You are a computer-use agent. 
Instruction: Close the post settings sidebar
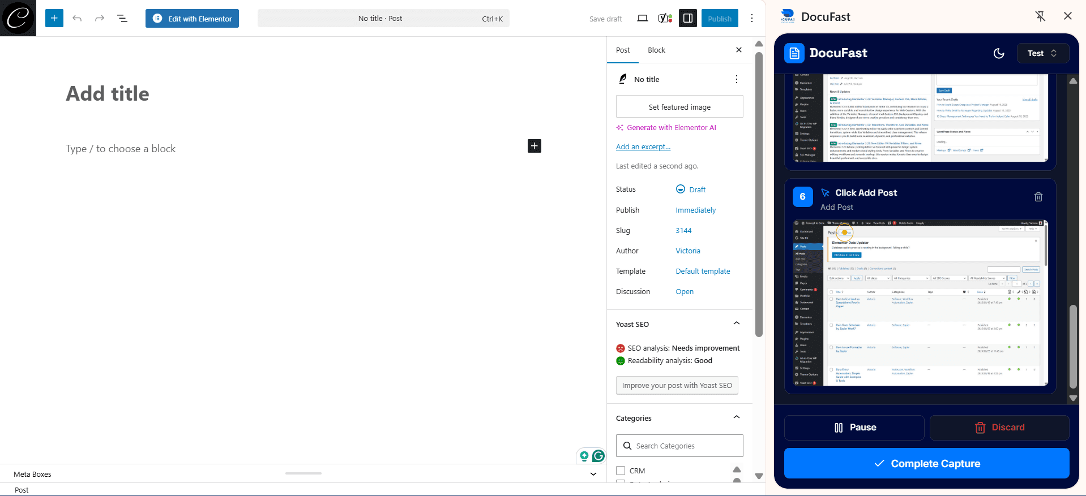click(x=739, y=50)
